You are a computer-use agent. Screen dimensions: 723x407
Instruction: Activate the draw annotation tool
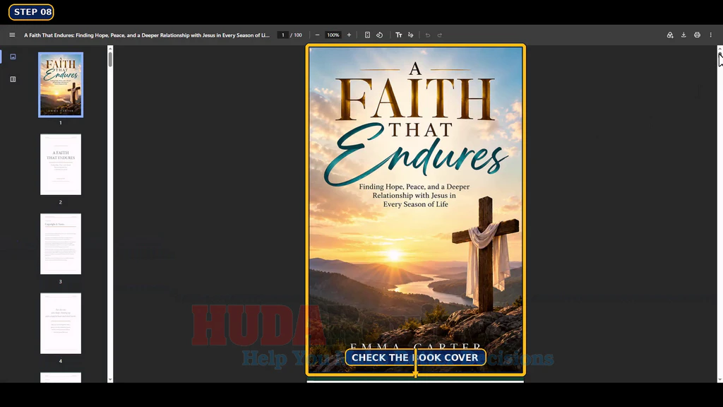411,35
